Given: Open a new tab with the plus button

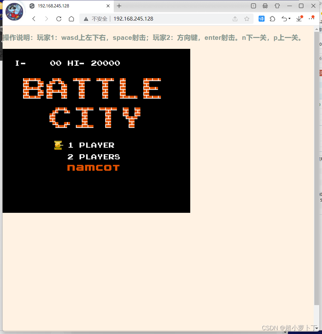Looking at the screenshot, I should [x=119, y=6].
